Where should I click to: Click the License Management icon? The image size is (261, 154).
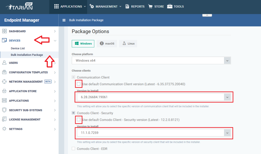pyautogui.click(x=4, y=119)
